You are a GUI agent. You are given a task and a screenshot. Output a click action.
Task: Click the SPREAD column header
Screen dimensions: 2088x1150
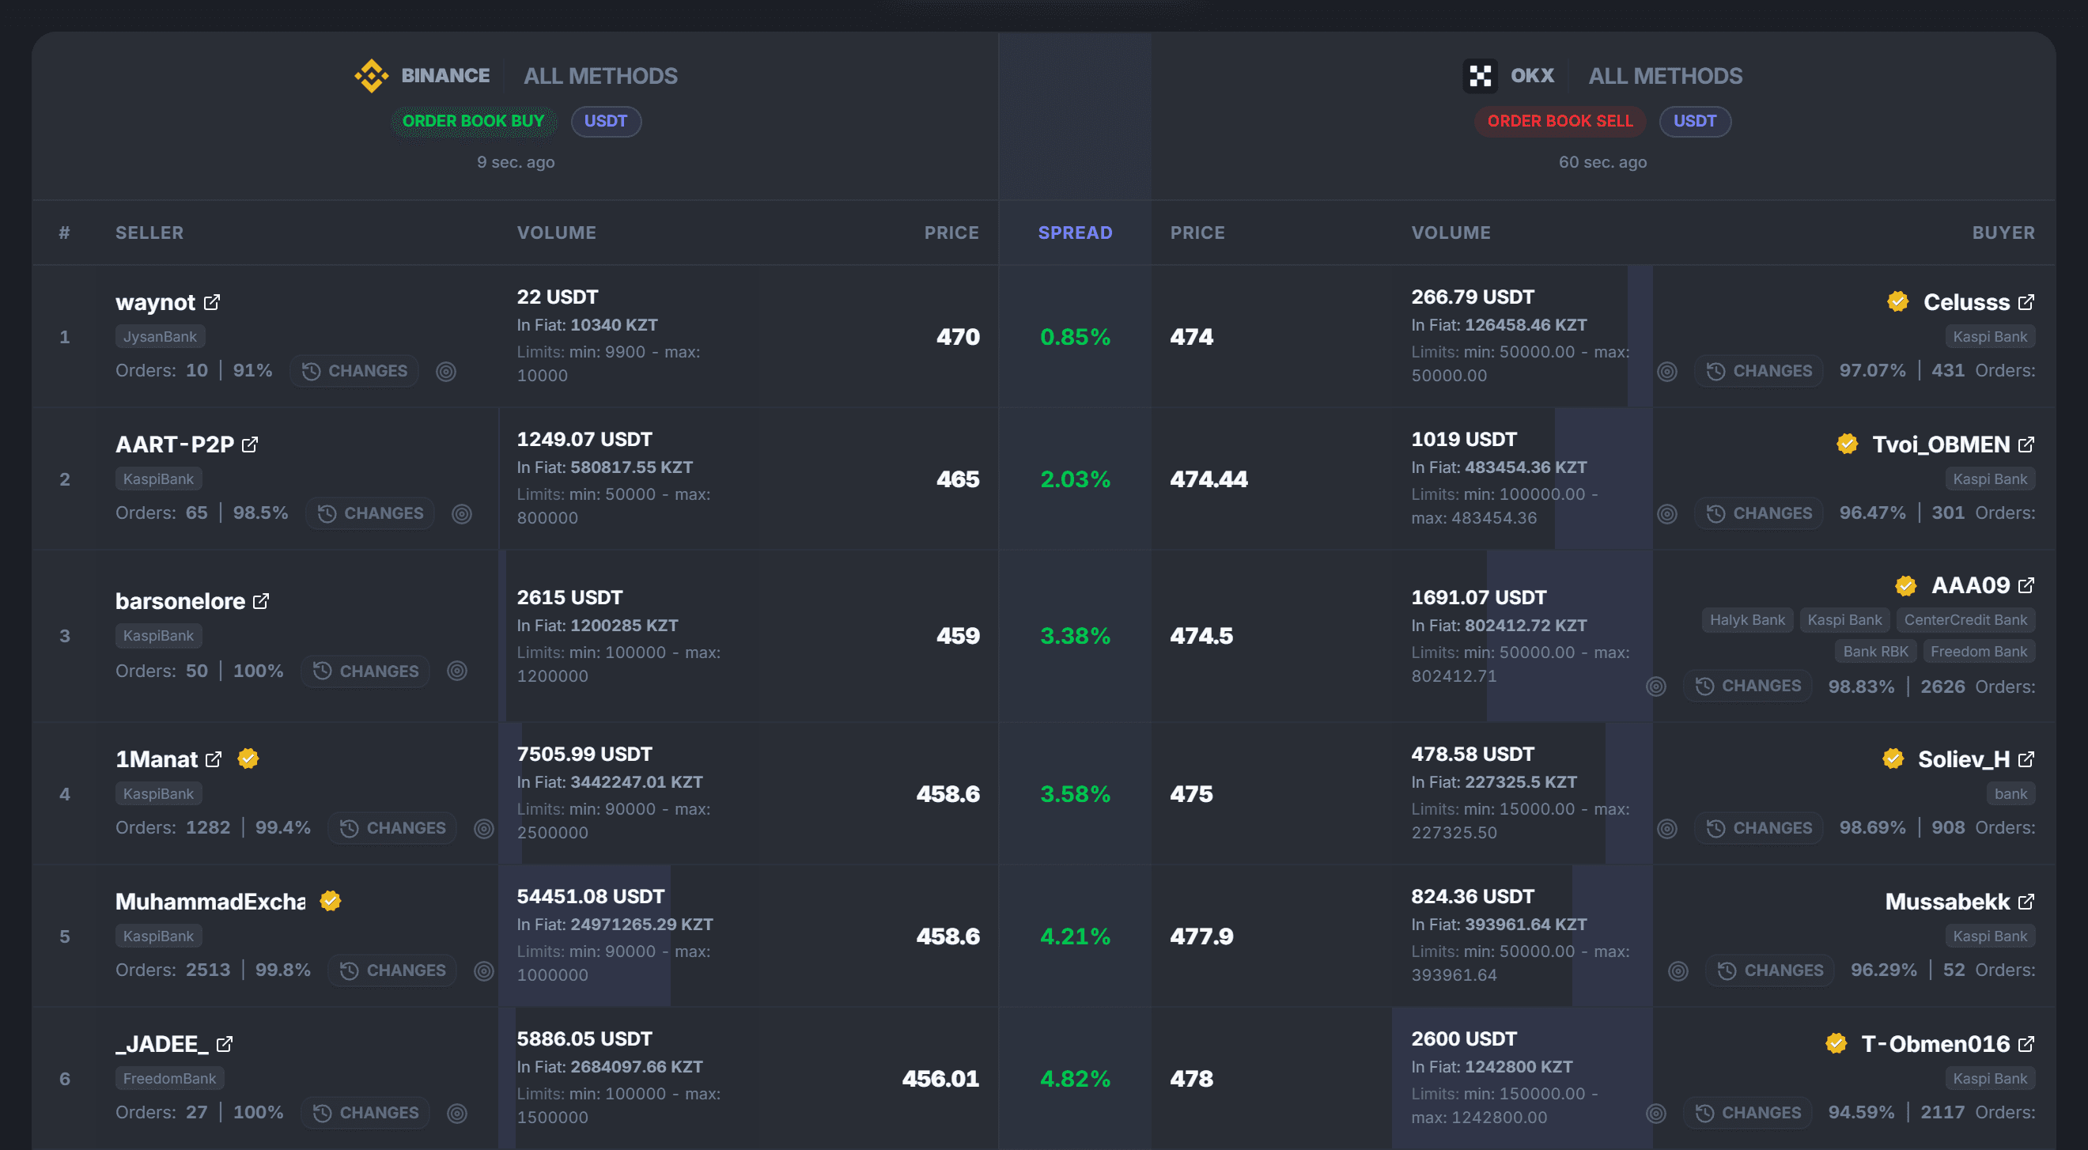[1075, 233]
